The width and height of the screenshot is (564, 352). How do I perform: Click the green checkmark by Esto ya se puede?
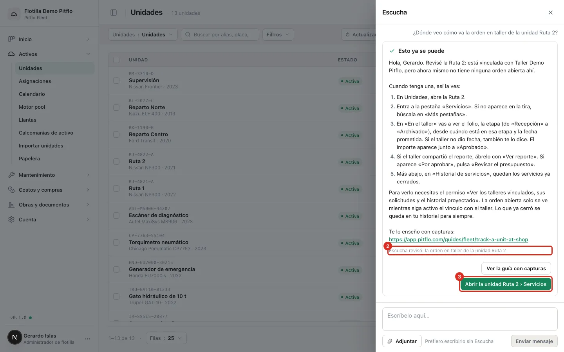point(392,51)
